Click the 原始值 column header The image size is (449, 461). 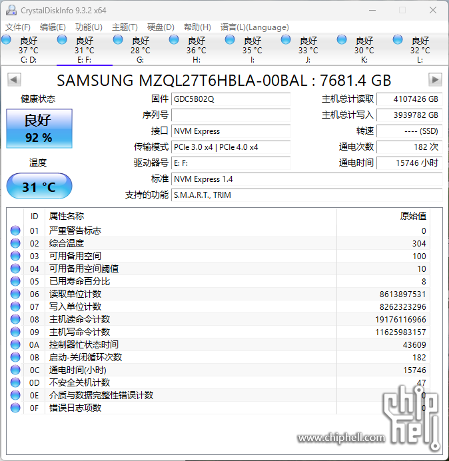383,217
